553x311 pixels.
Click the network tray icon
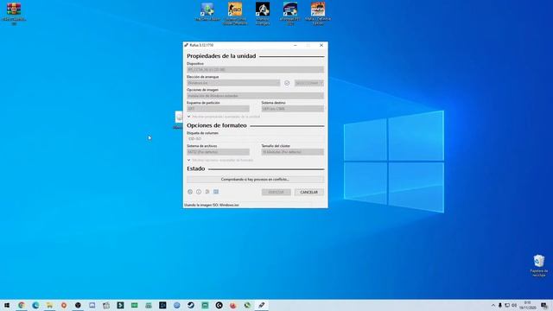tap(507, 305)
